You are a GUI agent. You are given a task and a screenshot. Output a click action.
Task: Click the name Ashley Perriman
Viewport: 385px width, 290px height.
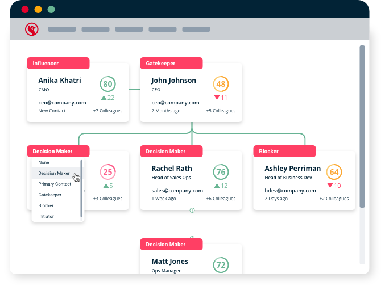(293, 169)
